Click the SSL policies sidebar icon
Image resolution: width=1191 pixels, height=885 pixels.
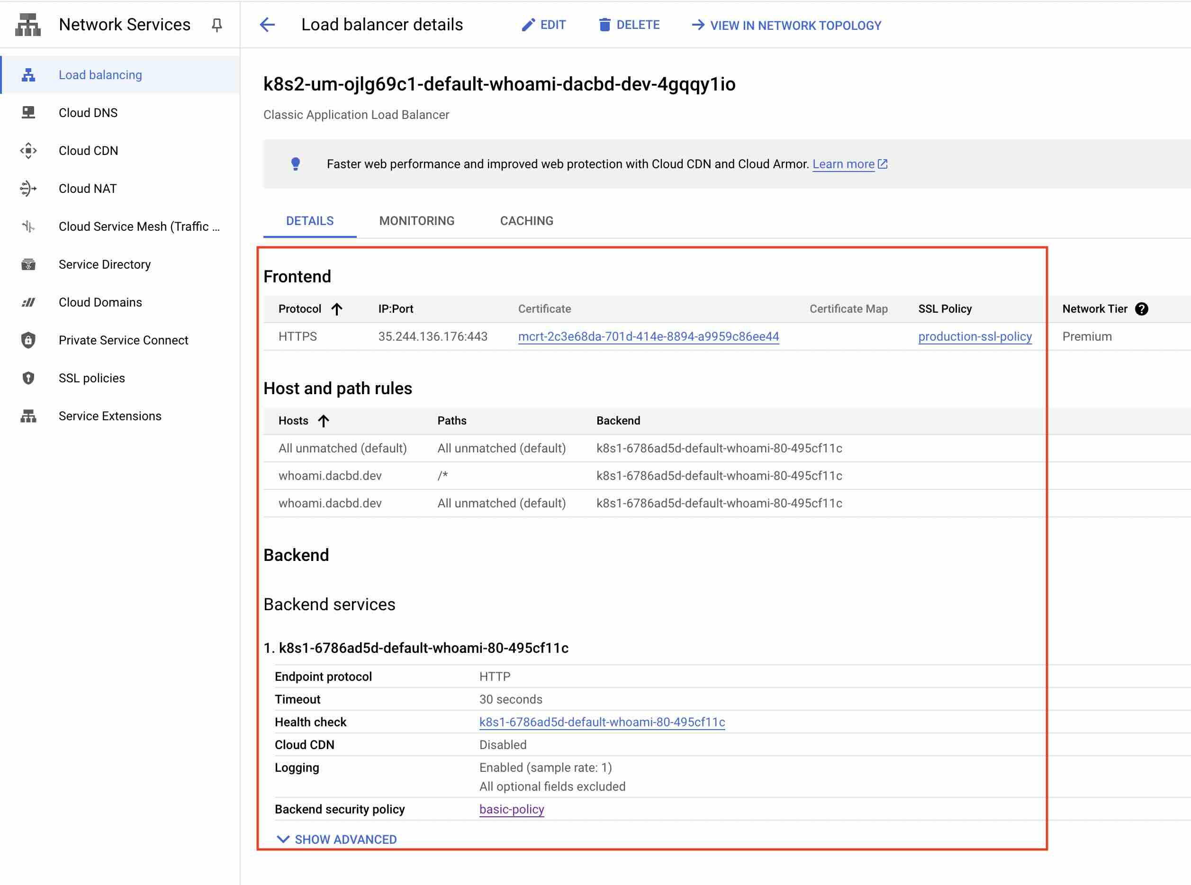click(x=27, y=378)
